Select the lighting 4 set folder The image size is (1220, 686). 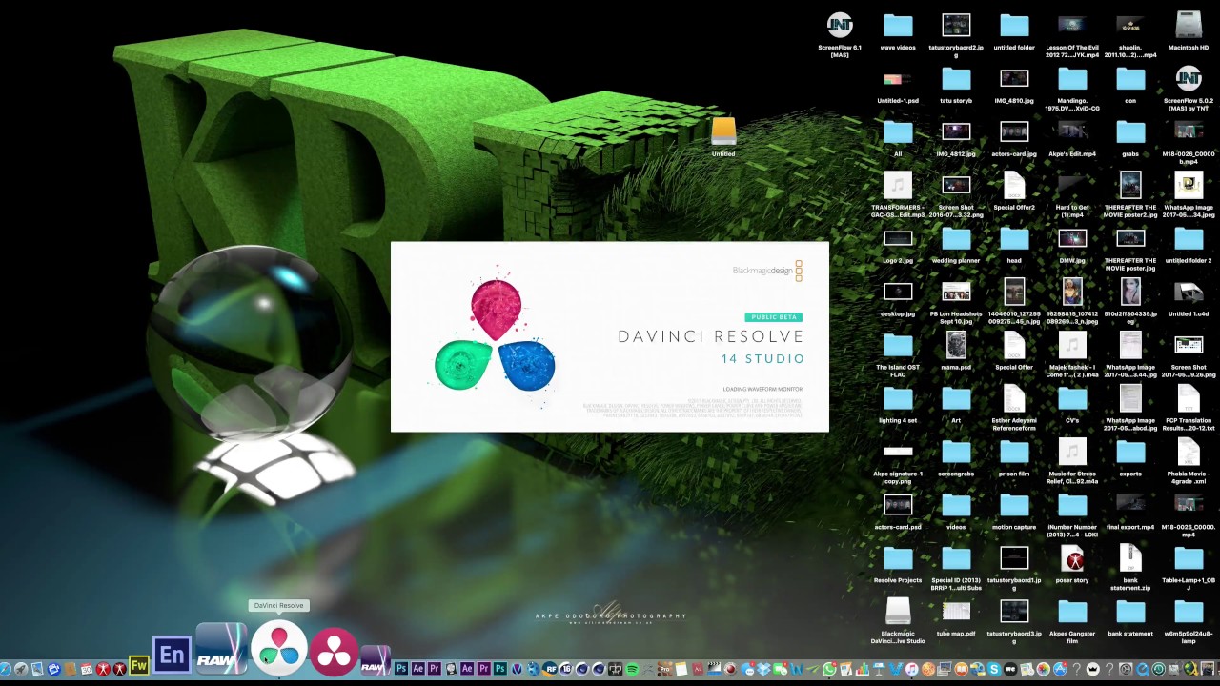898,405
